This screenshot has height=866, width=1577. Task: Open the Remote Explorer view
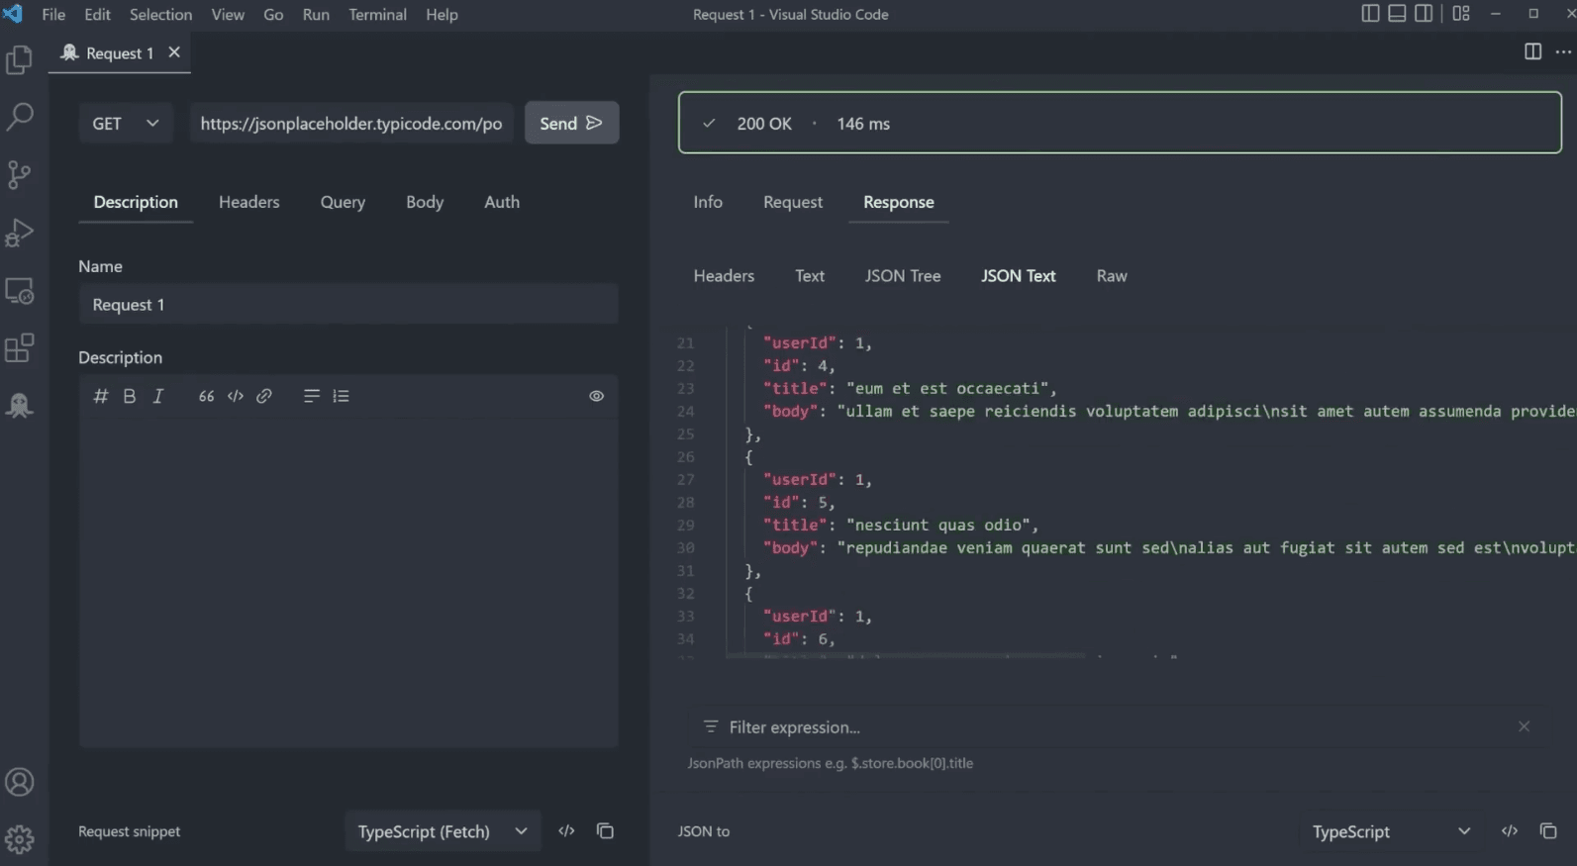coord(19,291)
